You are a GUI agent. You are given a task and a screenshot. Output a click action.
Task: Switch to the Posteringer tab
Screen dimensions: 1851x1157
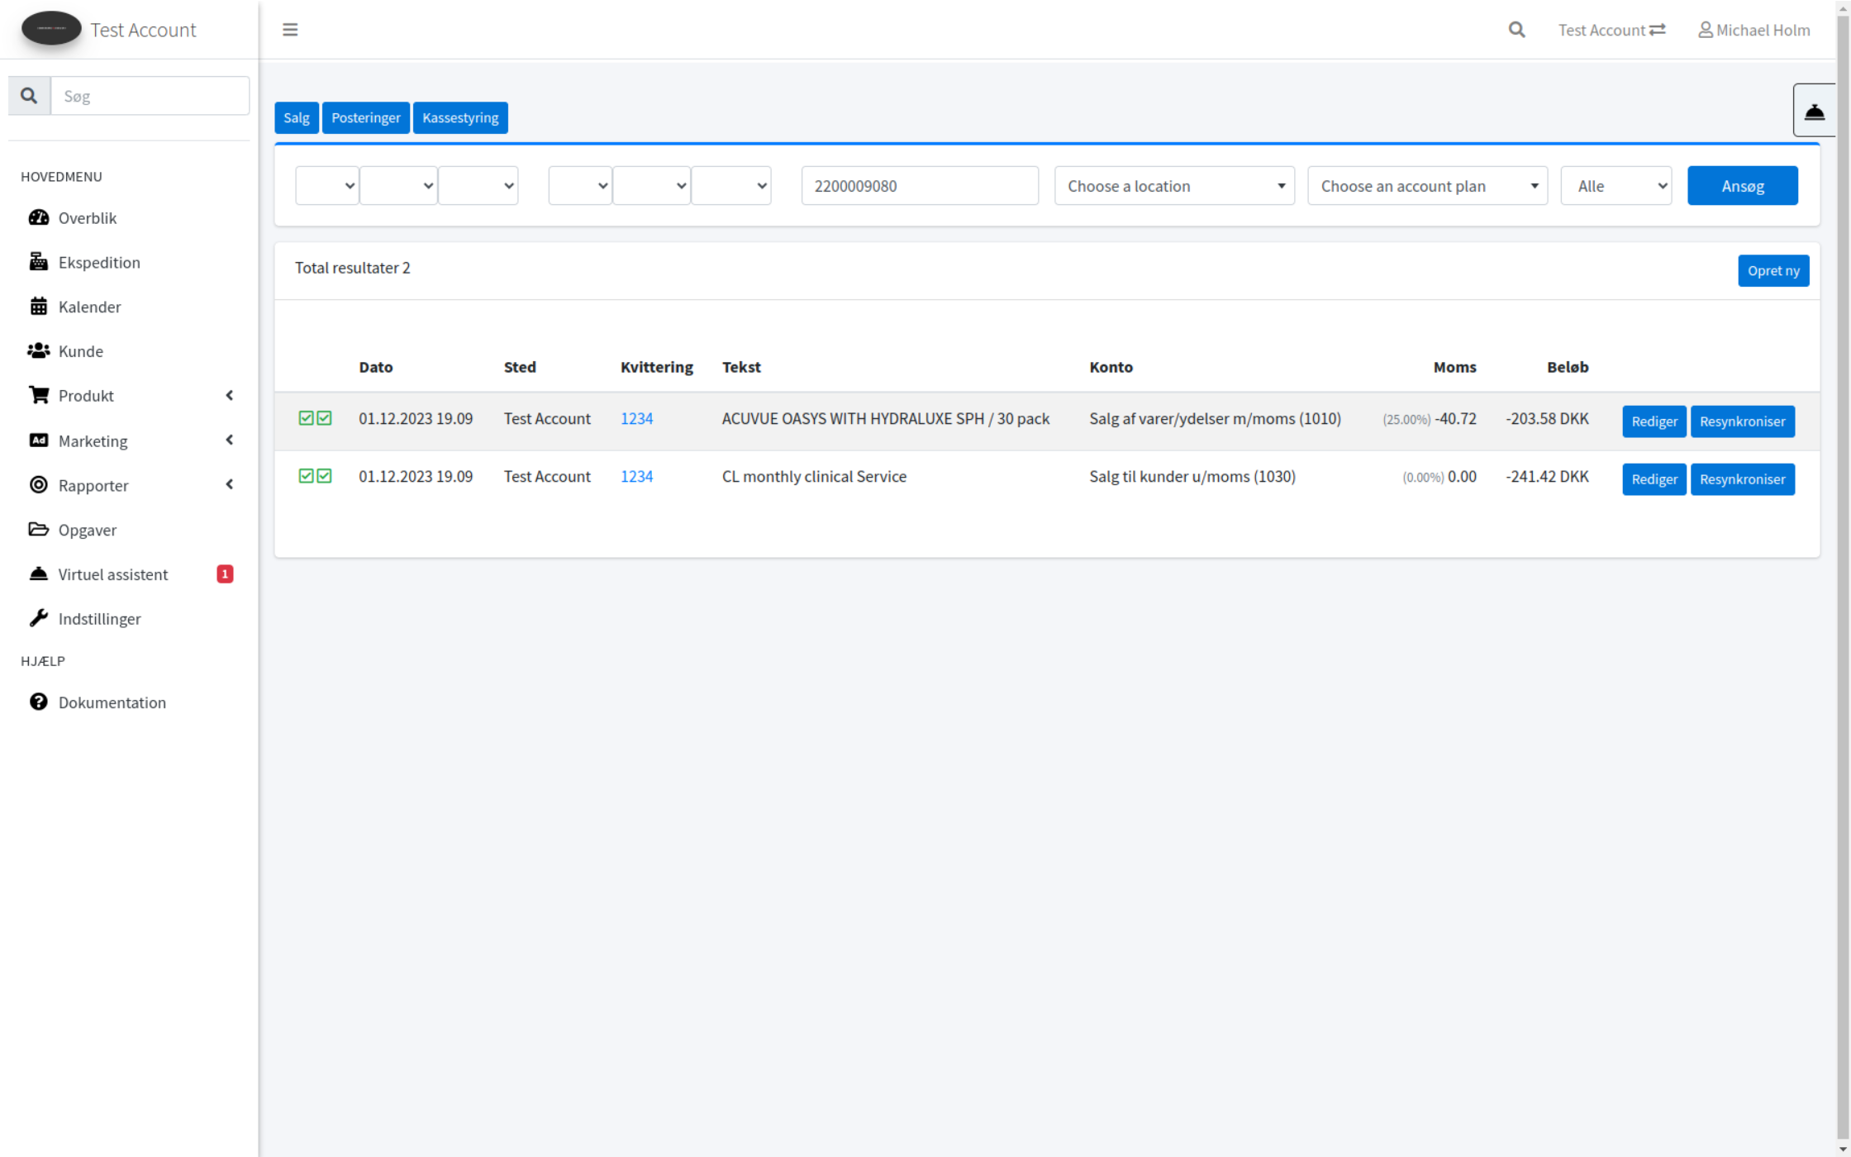coord(365,117)
